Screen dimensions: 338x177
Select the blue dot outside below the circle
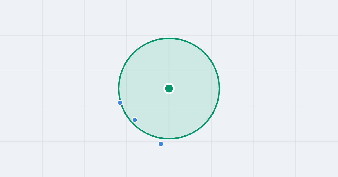161,144
